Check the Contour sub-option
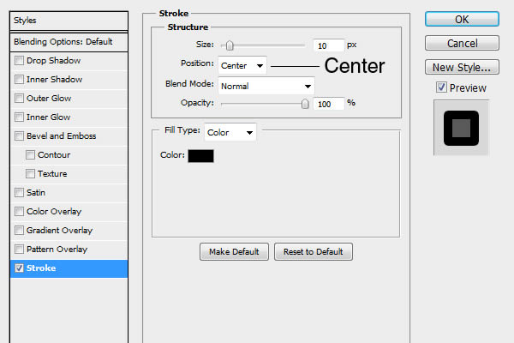 [31, 154]
